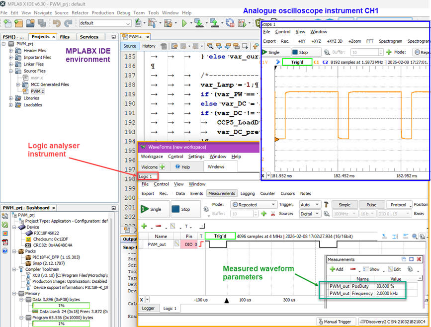This screenshot has width=431, height=327.
Task: Click the magnifier zoom icon in Logic analyzer
Action: click(416, 236)
